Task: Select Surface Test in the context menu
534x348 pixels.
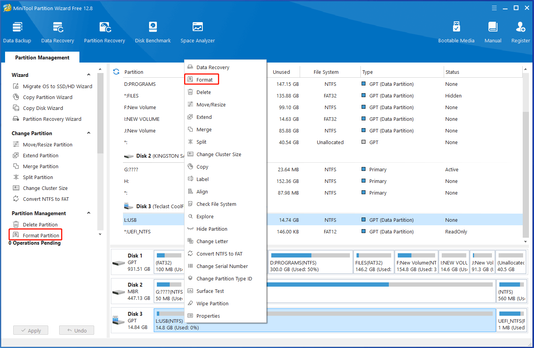Action: tap(225, 291)
